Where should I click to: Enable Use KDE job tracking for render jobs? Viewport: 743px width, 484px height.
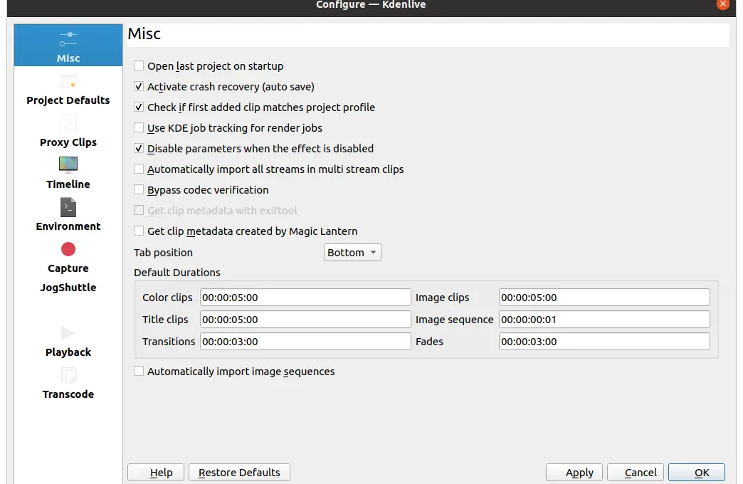click(139, 127)
